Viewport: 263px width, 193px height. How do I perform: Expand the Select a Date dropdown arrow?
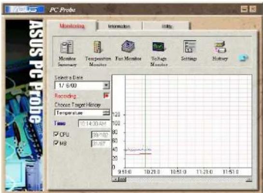click(x=106, y=85)
